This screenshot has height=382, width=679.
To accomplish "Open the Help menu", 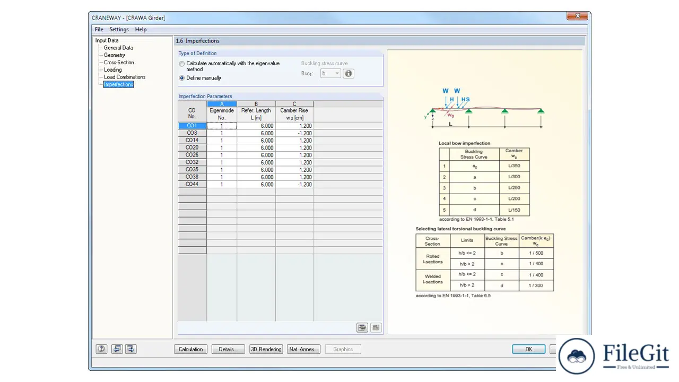I will [141, 30].
